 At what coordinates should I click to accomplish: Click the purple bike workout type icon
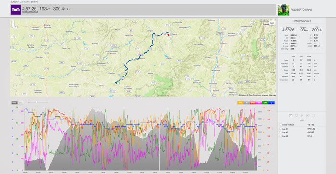click(x=16, y=10)
